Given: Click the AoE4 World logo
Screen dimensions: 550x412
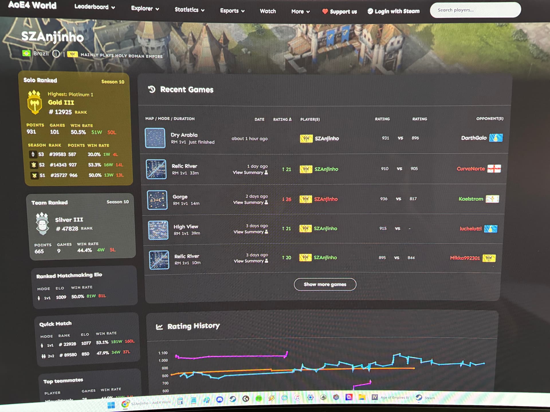Looking at the screenshot, I should tap(32, 5).
